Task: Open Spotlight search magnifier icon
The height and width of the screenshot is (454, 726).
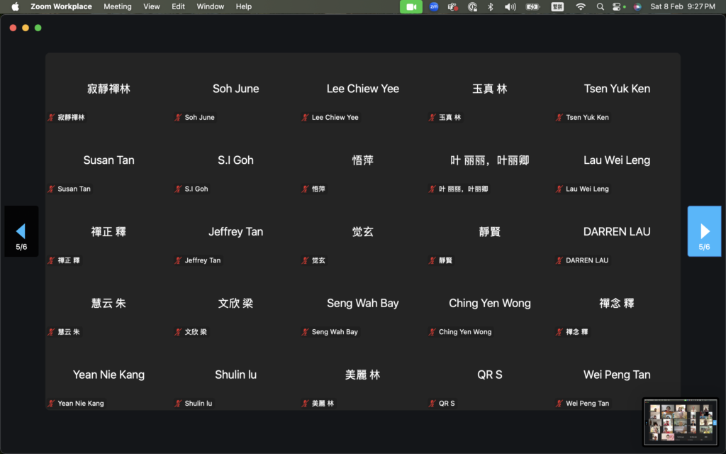Action: (601, 6)
